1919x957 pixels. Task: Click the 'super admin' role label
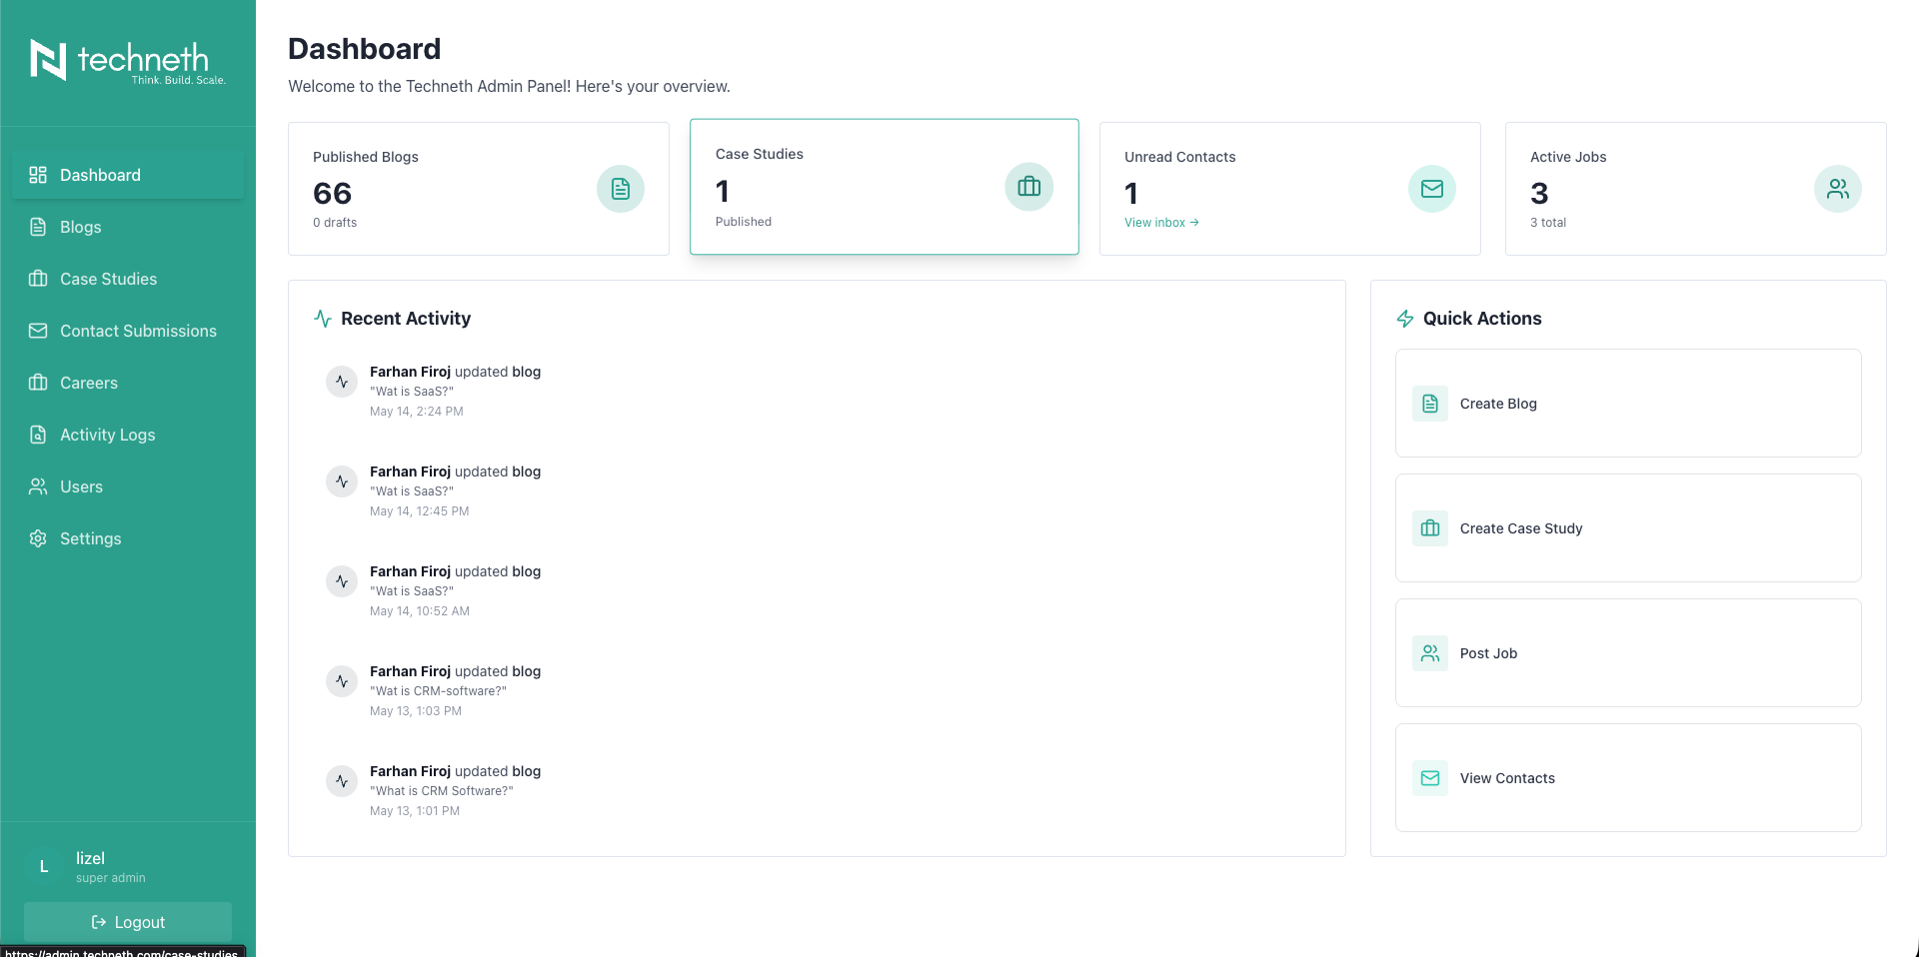(111, 878)
